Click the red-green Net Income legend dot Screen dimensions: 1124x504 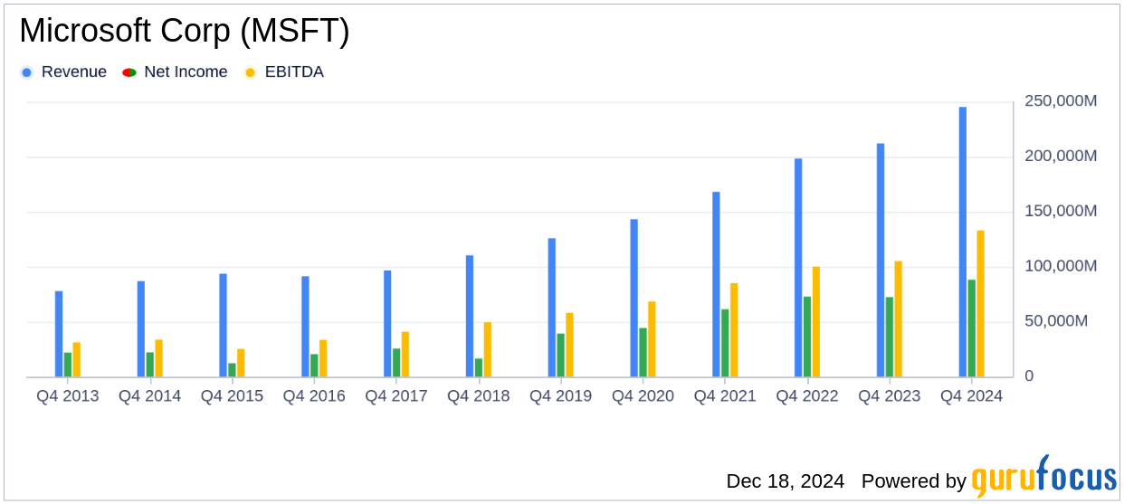(129, 72)
